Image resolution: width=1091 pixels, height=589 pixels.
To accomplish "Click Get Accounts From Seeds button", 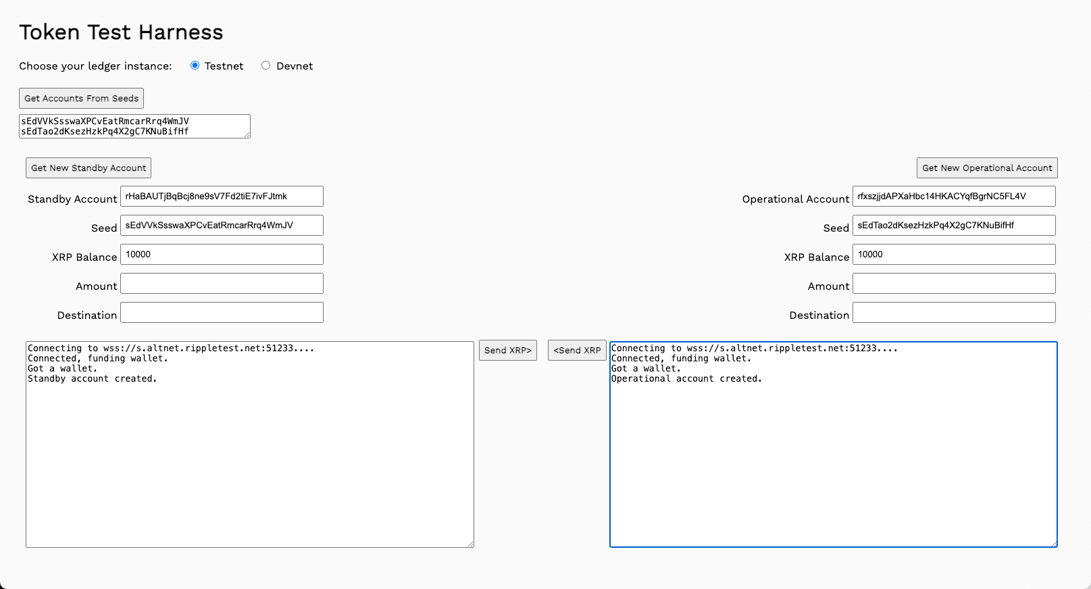I will [x=81, y=99].
